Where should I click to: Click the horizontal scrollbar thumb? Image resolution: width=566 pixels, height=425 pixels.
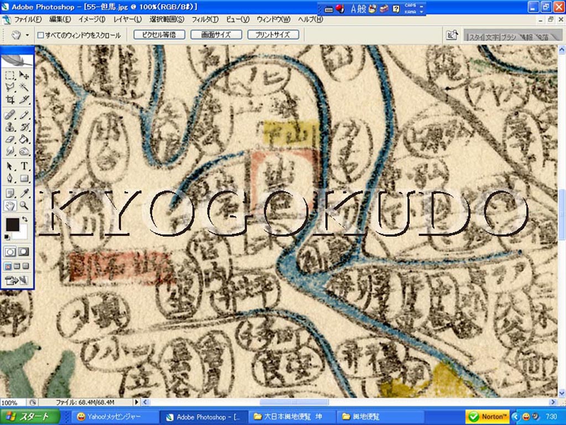[294, 402]
